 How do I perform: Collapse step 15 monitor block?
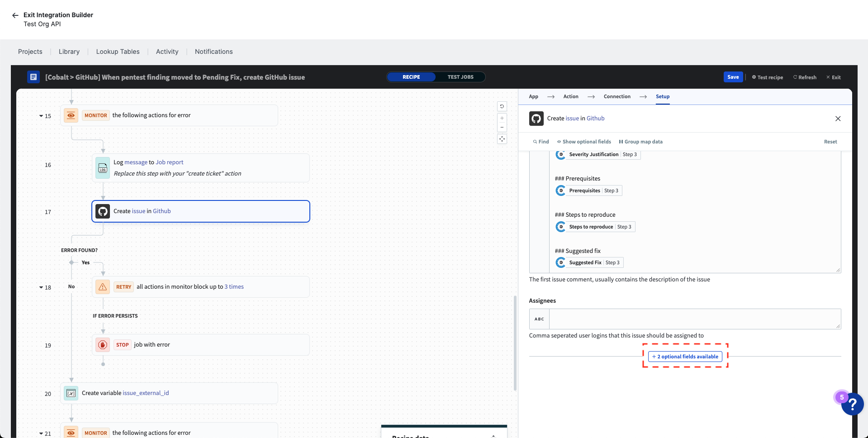(41, 116)
